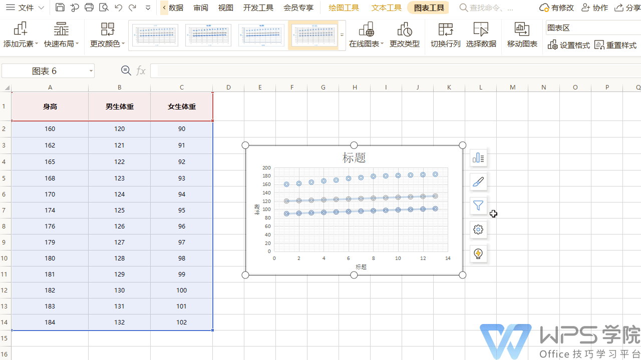Screen dimensions: 641x360
Task: Switch to the 文本工具 tab
Action: (387, 7)
